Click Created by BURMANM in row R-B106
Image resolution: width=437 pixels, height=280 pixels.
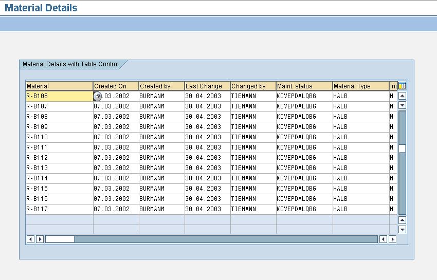pos(161,96)
